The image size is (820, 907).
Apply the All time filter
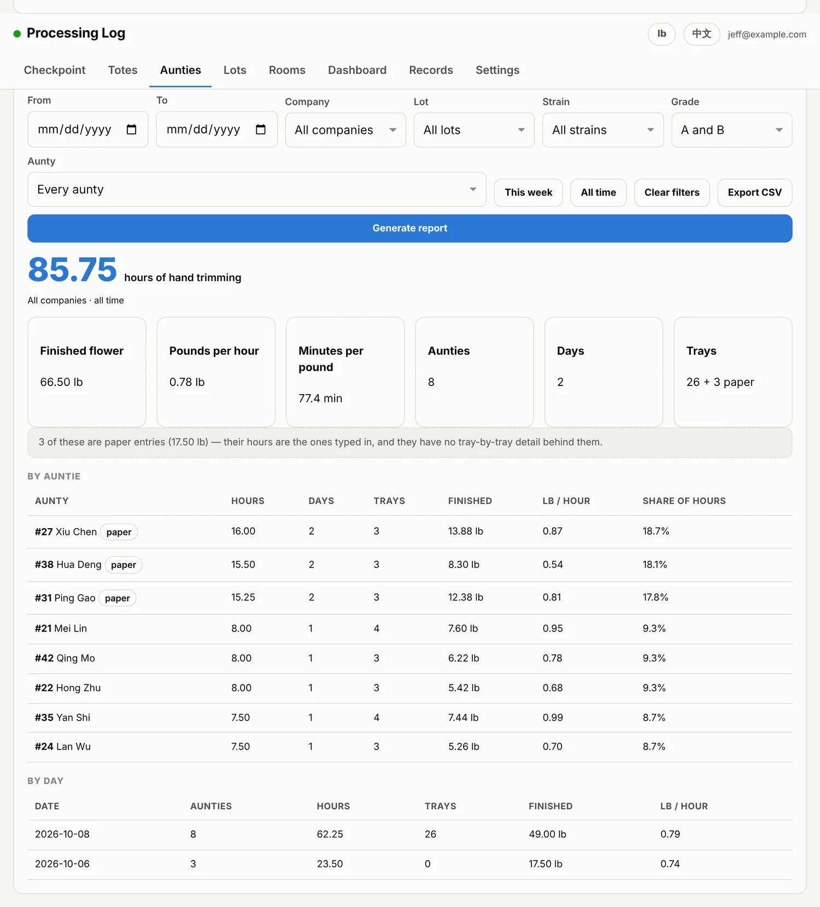pyautogui.click(x=598, y=192)
